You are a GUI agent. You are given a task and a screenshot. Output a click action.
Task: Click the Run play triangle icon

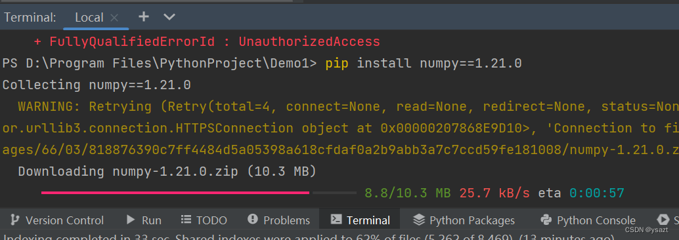130,220
